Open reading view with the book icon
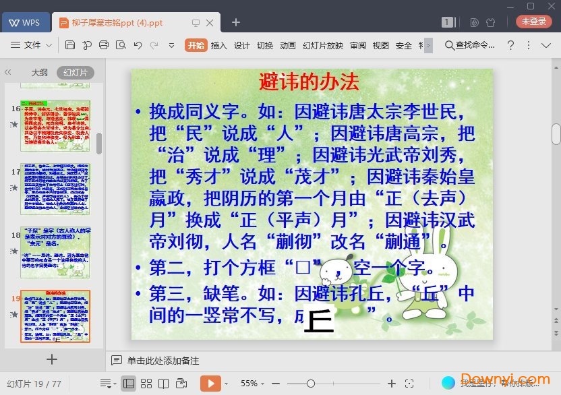 (x=163, y=384)
